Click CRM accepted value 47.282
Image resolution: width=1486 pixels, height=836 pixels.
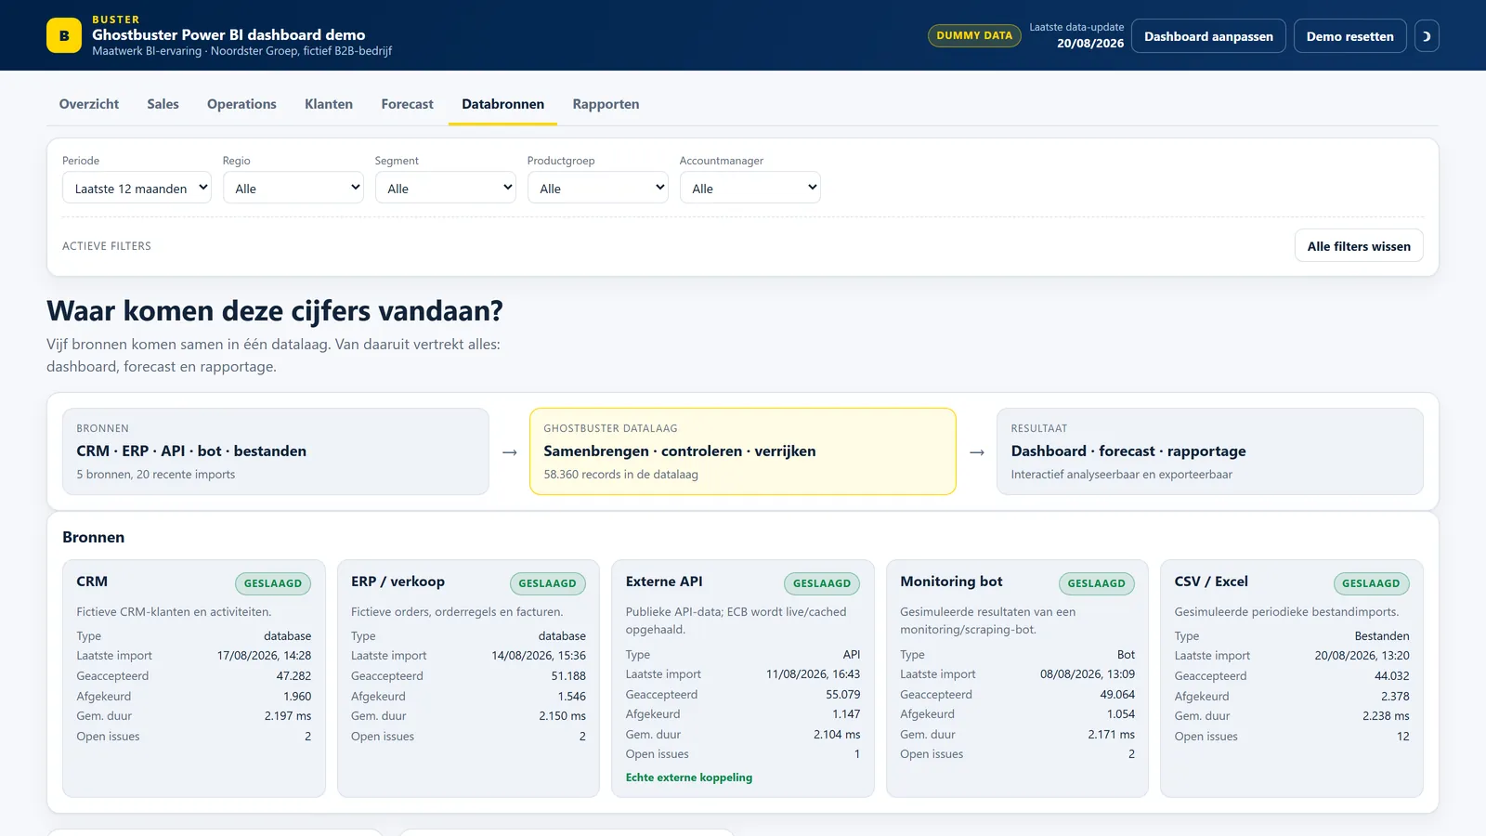click(x=293, y=676)
